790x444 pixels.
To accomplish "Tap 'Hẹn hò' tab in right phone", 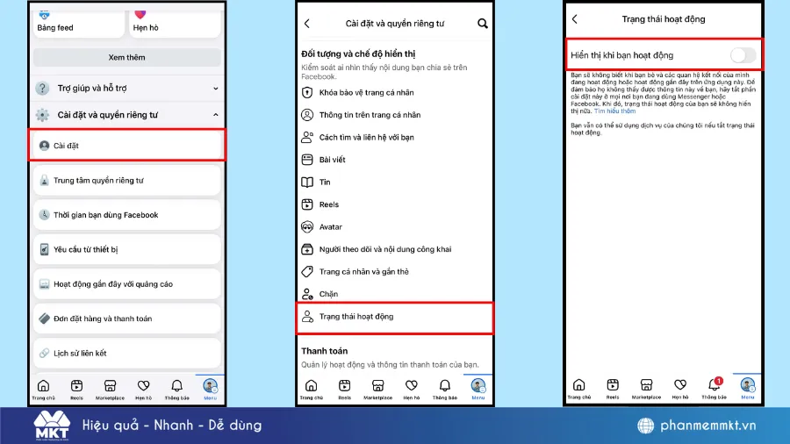I will [680, 388].
